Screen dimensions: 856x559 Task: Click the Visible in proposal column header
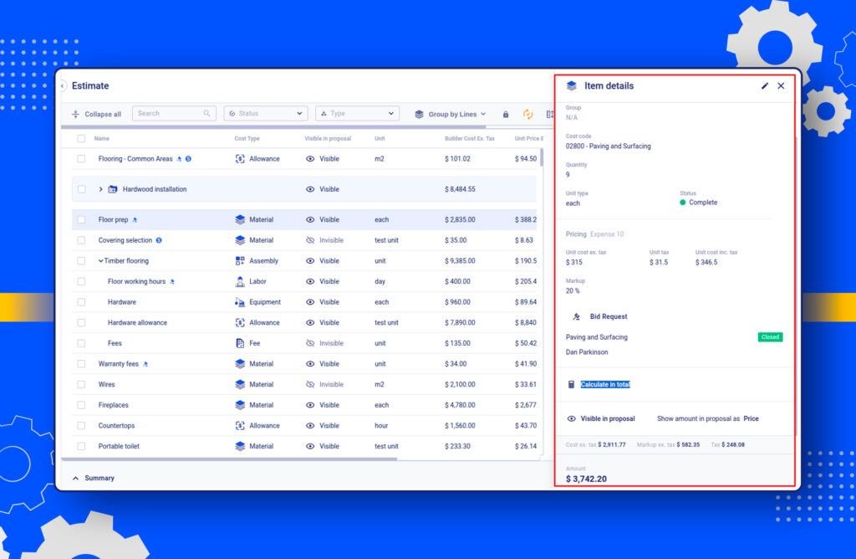coord(328,139)
